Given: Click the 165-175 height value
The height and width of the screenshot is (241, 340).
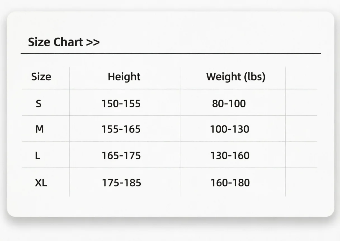Looking at the screenshot, I should (121, 156).
